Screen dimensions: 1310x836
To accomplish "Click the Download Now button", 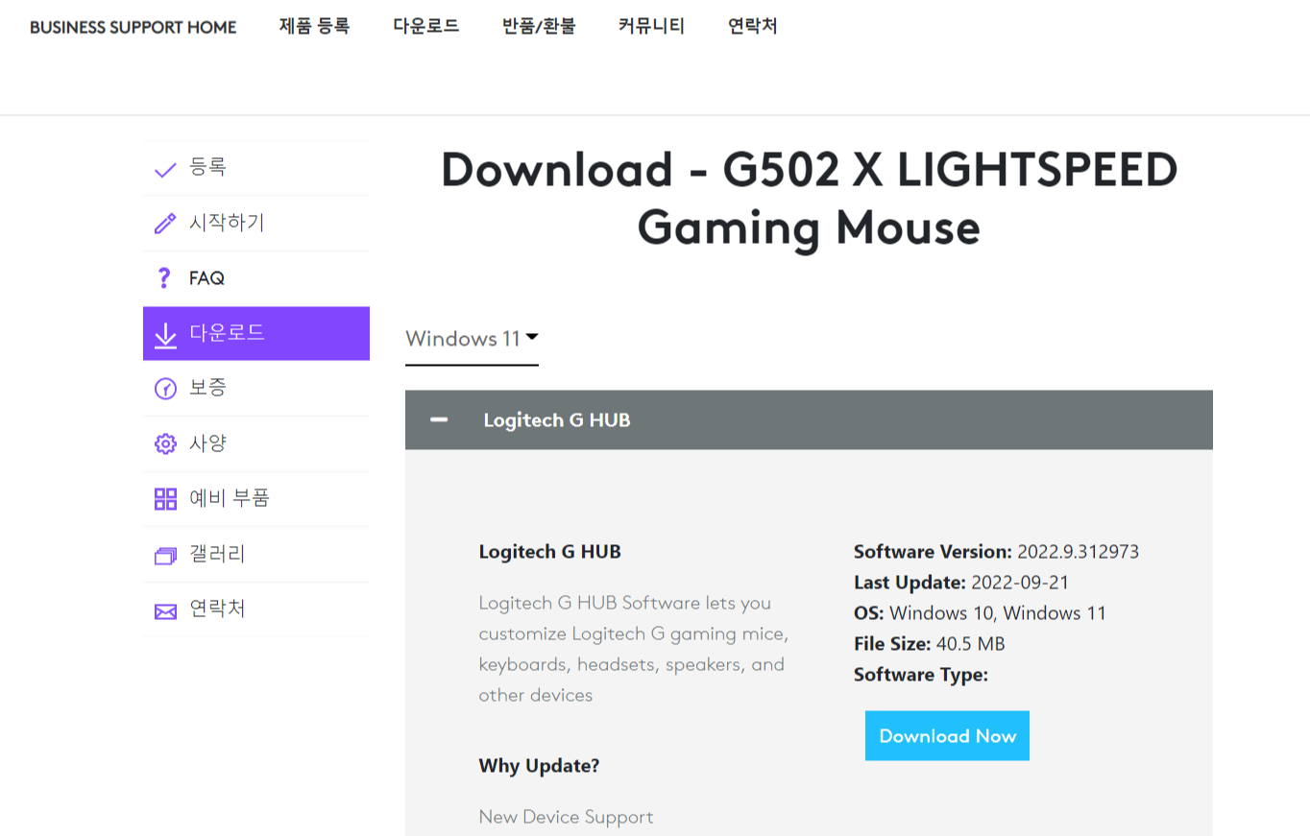I will pyautogui.click(x=947, y=736).
